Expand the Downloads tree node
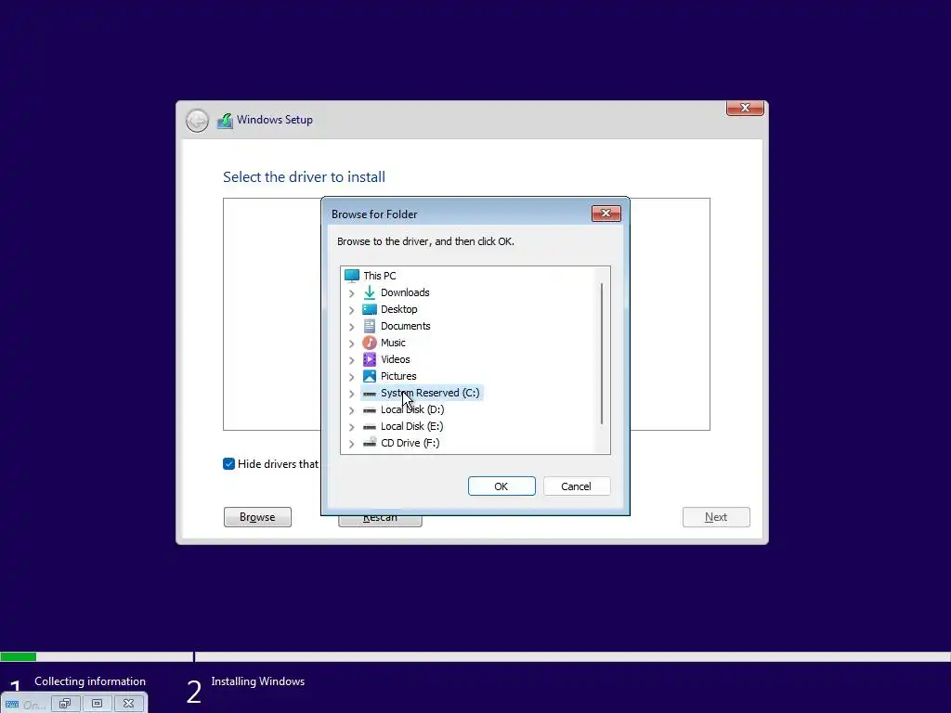 point(351,292)
